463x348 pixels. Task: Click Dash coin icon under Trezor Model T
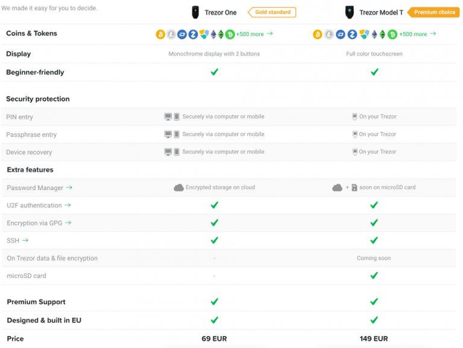click(x=341, y=34)
